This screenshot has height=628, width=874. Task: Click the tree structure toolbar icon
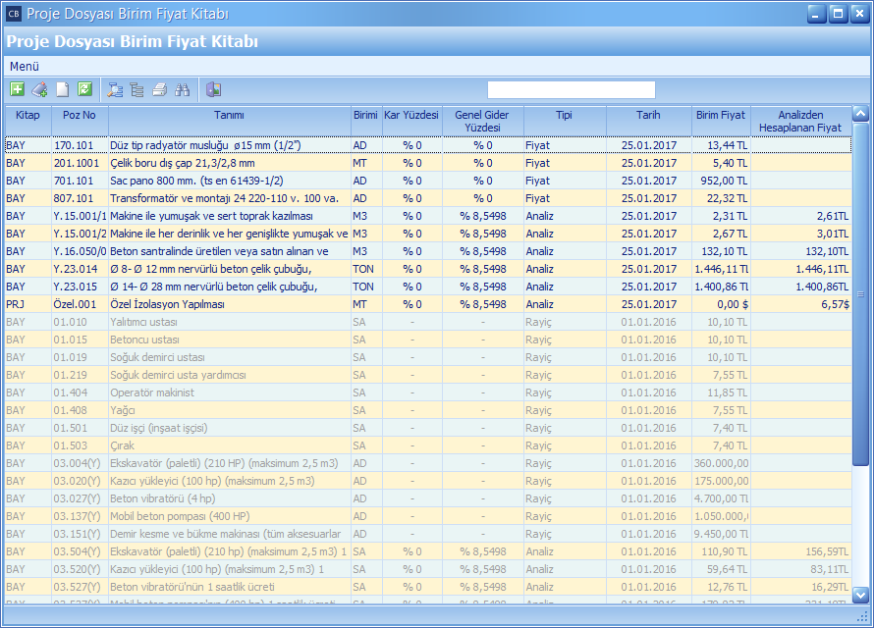(x=137, y=89)
